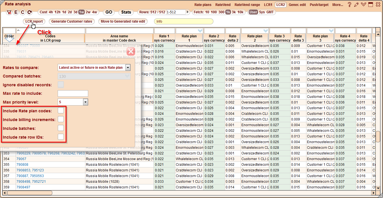
Task: Click the pencil edit icon at top right
Action: pos(356,5)
